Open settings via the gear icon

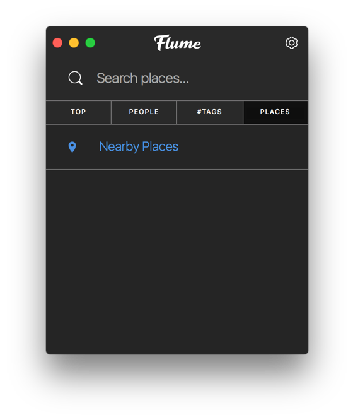click(x=291, y=43)
